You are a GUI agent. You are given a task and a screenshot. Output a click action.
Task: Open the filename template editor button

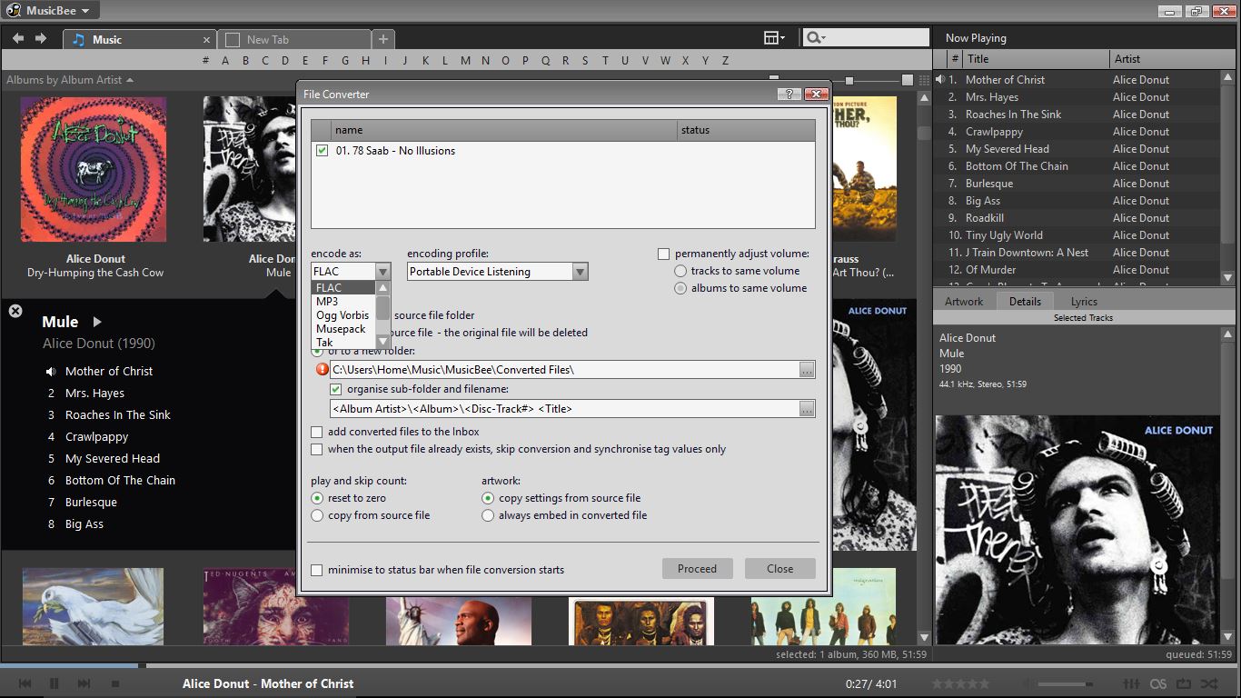point(806,409)
